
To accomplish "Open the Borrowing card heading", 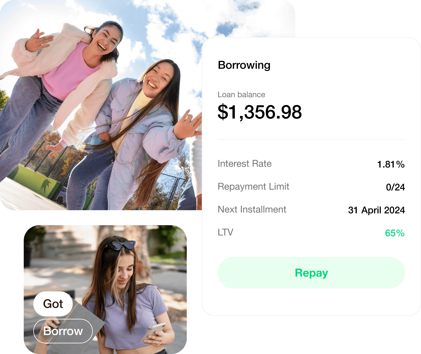I will (244, 65).
